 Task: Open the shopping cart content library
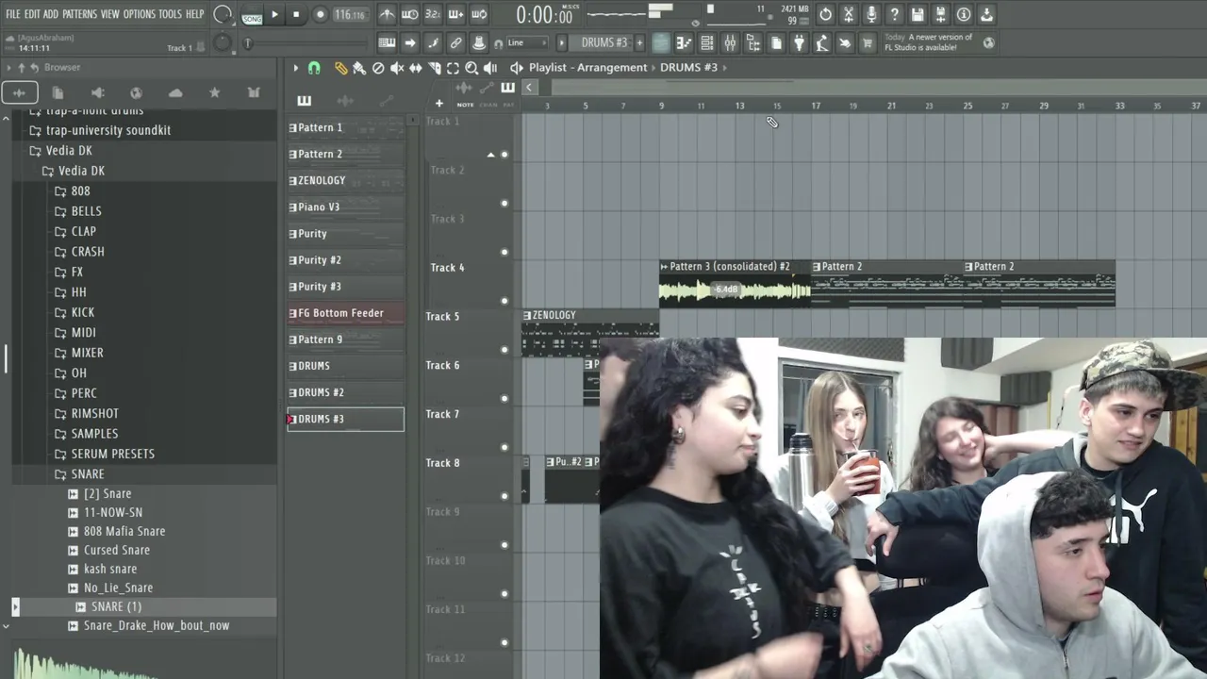point(868,42)
